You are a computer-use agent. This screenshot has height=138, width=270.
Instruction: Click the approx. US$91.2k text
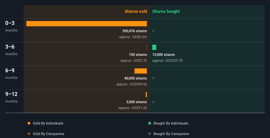[x=133, y=108]
